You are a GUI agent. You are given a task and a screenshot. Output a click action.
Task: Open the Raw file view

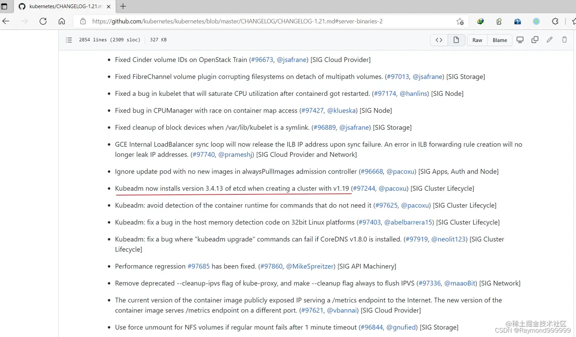tap(477, 40)
